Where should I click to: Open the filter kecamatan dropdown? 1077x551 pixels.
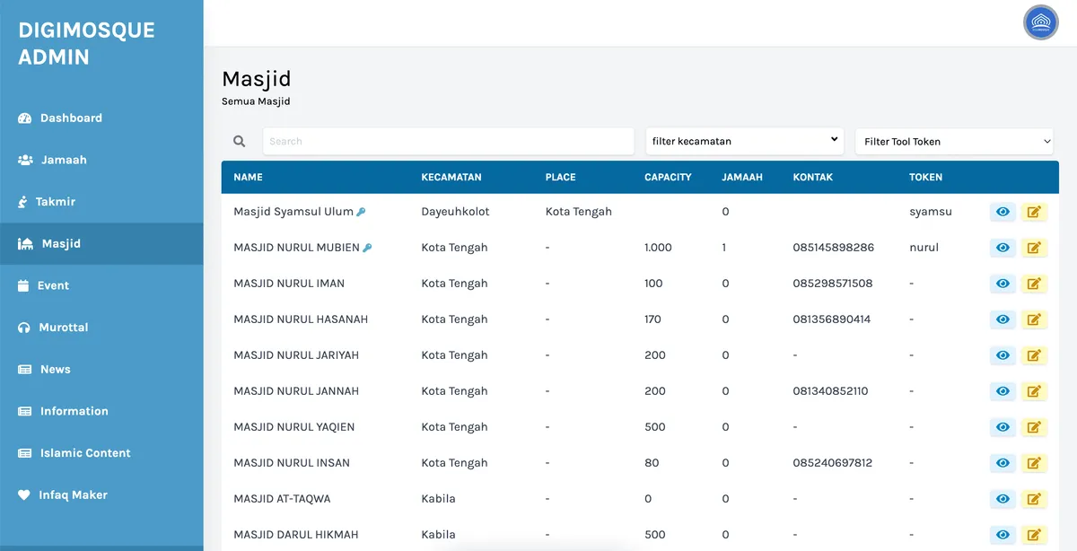pyautogui.click(x=744, y=141)
